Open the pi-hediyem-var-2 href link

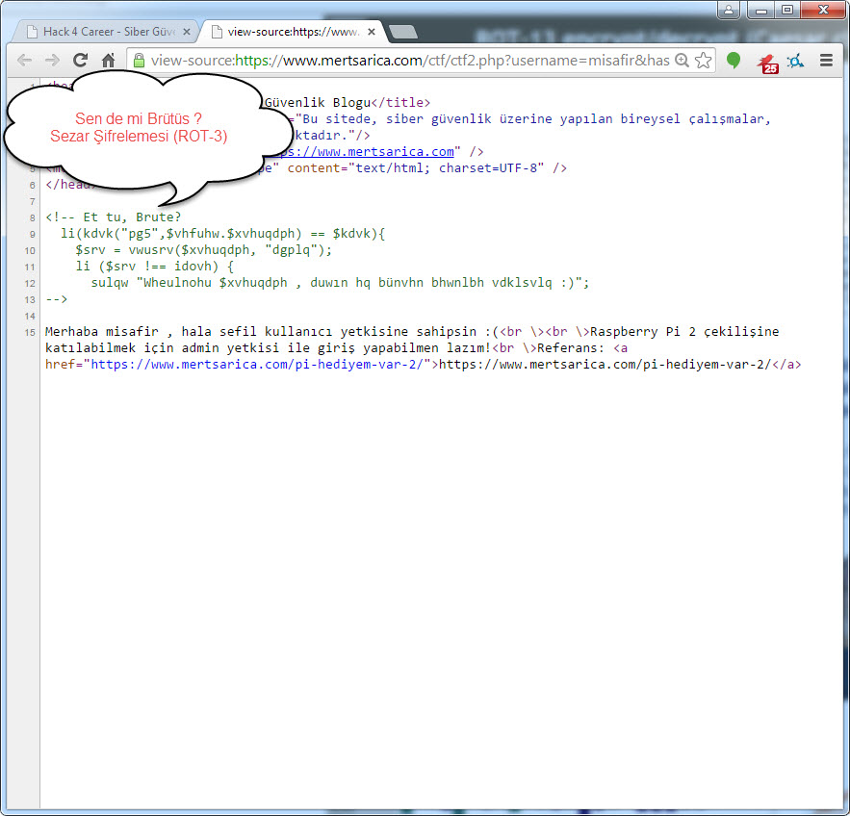pos(260,365)
